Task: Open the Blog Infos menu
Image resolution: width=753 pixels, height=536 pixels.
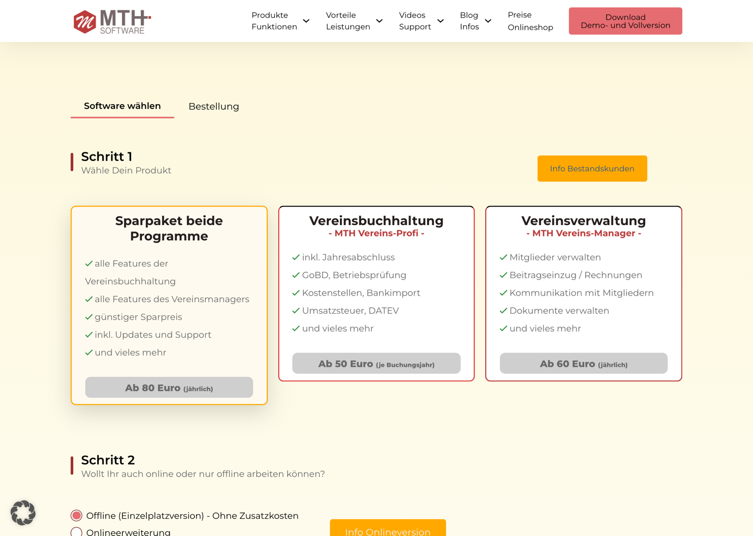Action: tap(469, 21)
